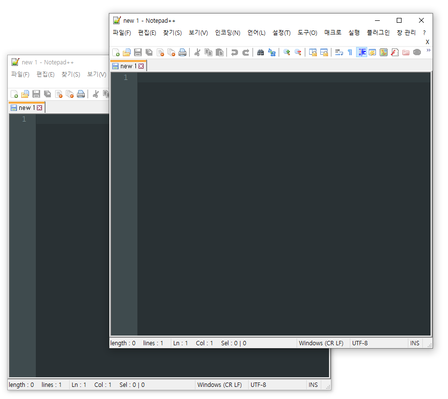Toggle synchronized horizontal scrolling icon
This screenshot has width=448, height=399.
point(324,52)
